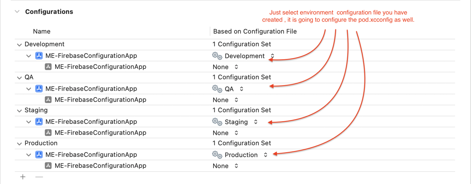Click '1 Configuration Set' in Production row

click(242, 143)
